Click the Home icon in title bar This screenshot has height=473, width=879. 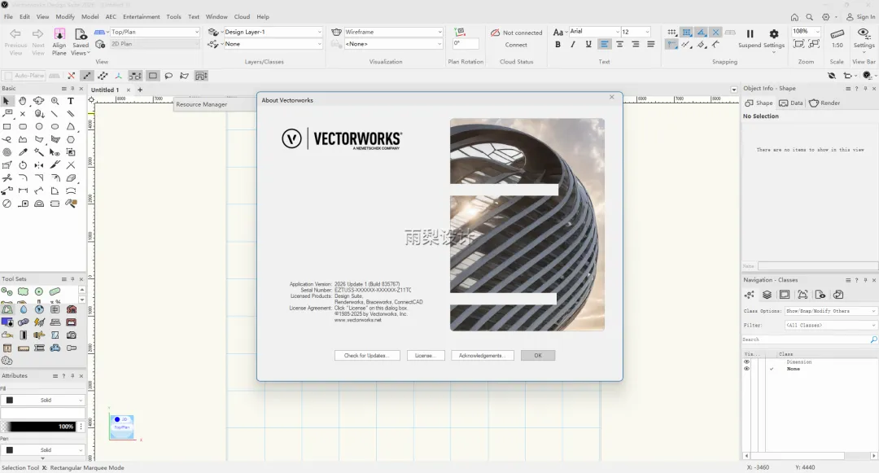pos(794,17)
